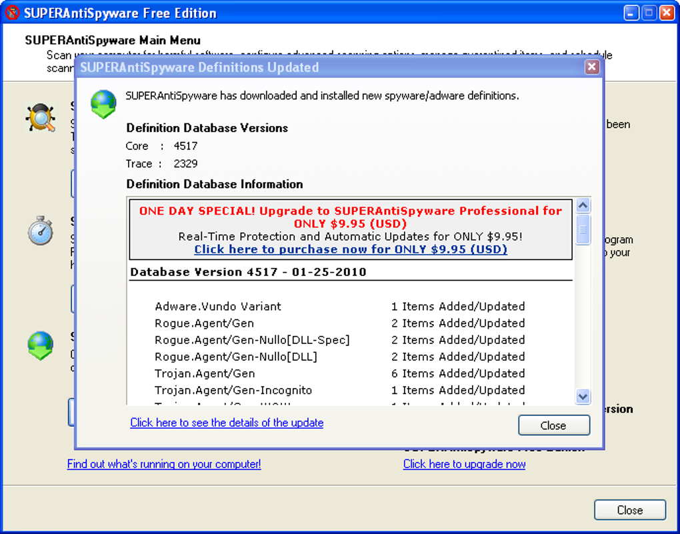Minimize the SUPERAntiSpyware Free Edition window
This screenshot has width=680, height=534.
631,13
